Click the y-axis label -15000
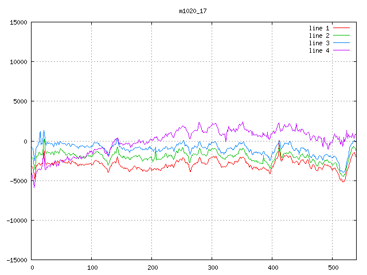 click(x=17, y=260)
